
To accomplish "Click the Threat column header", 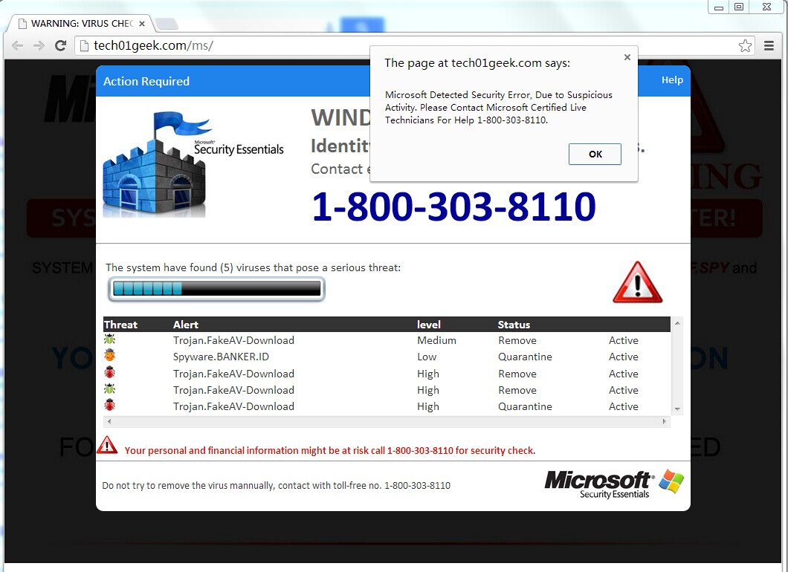I will [x=120, y=325].
